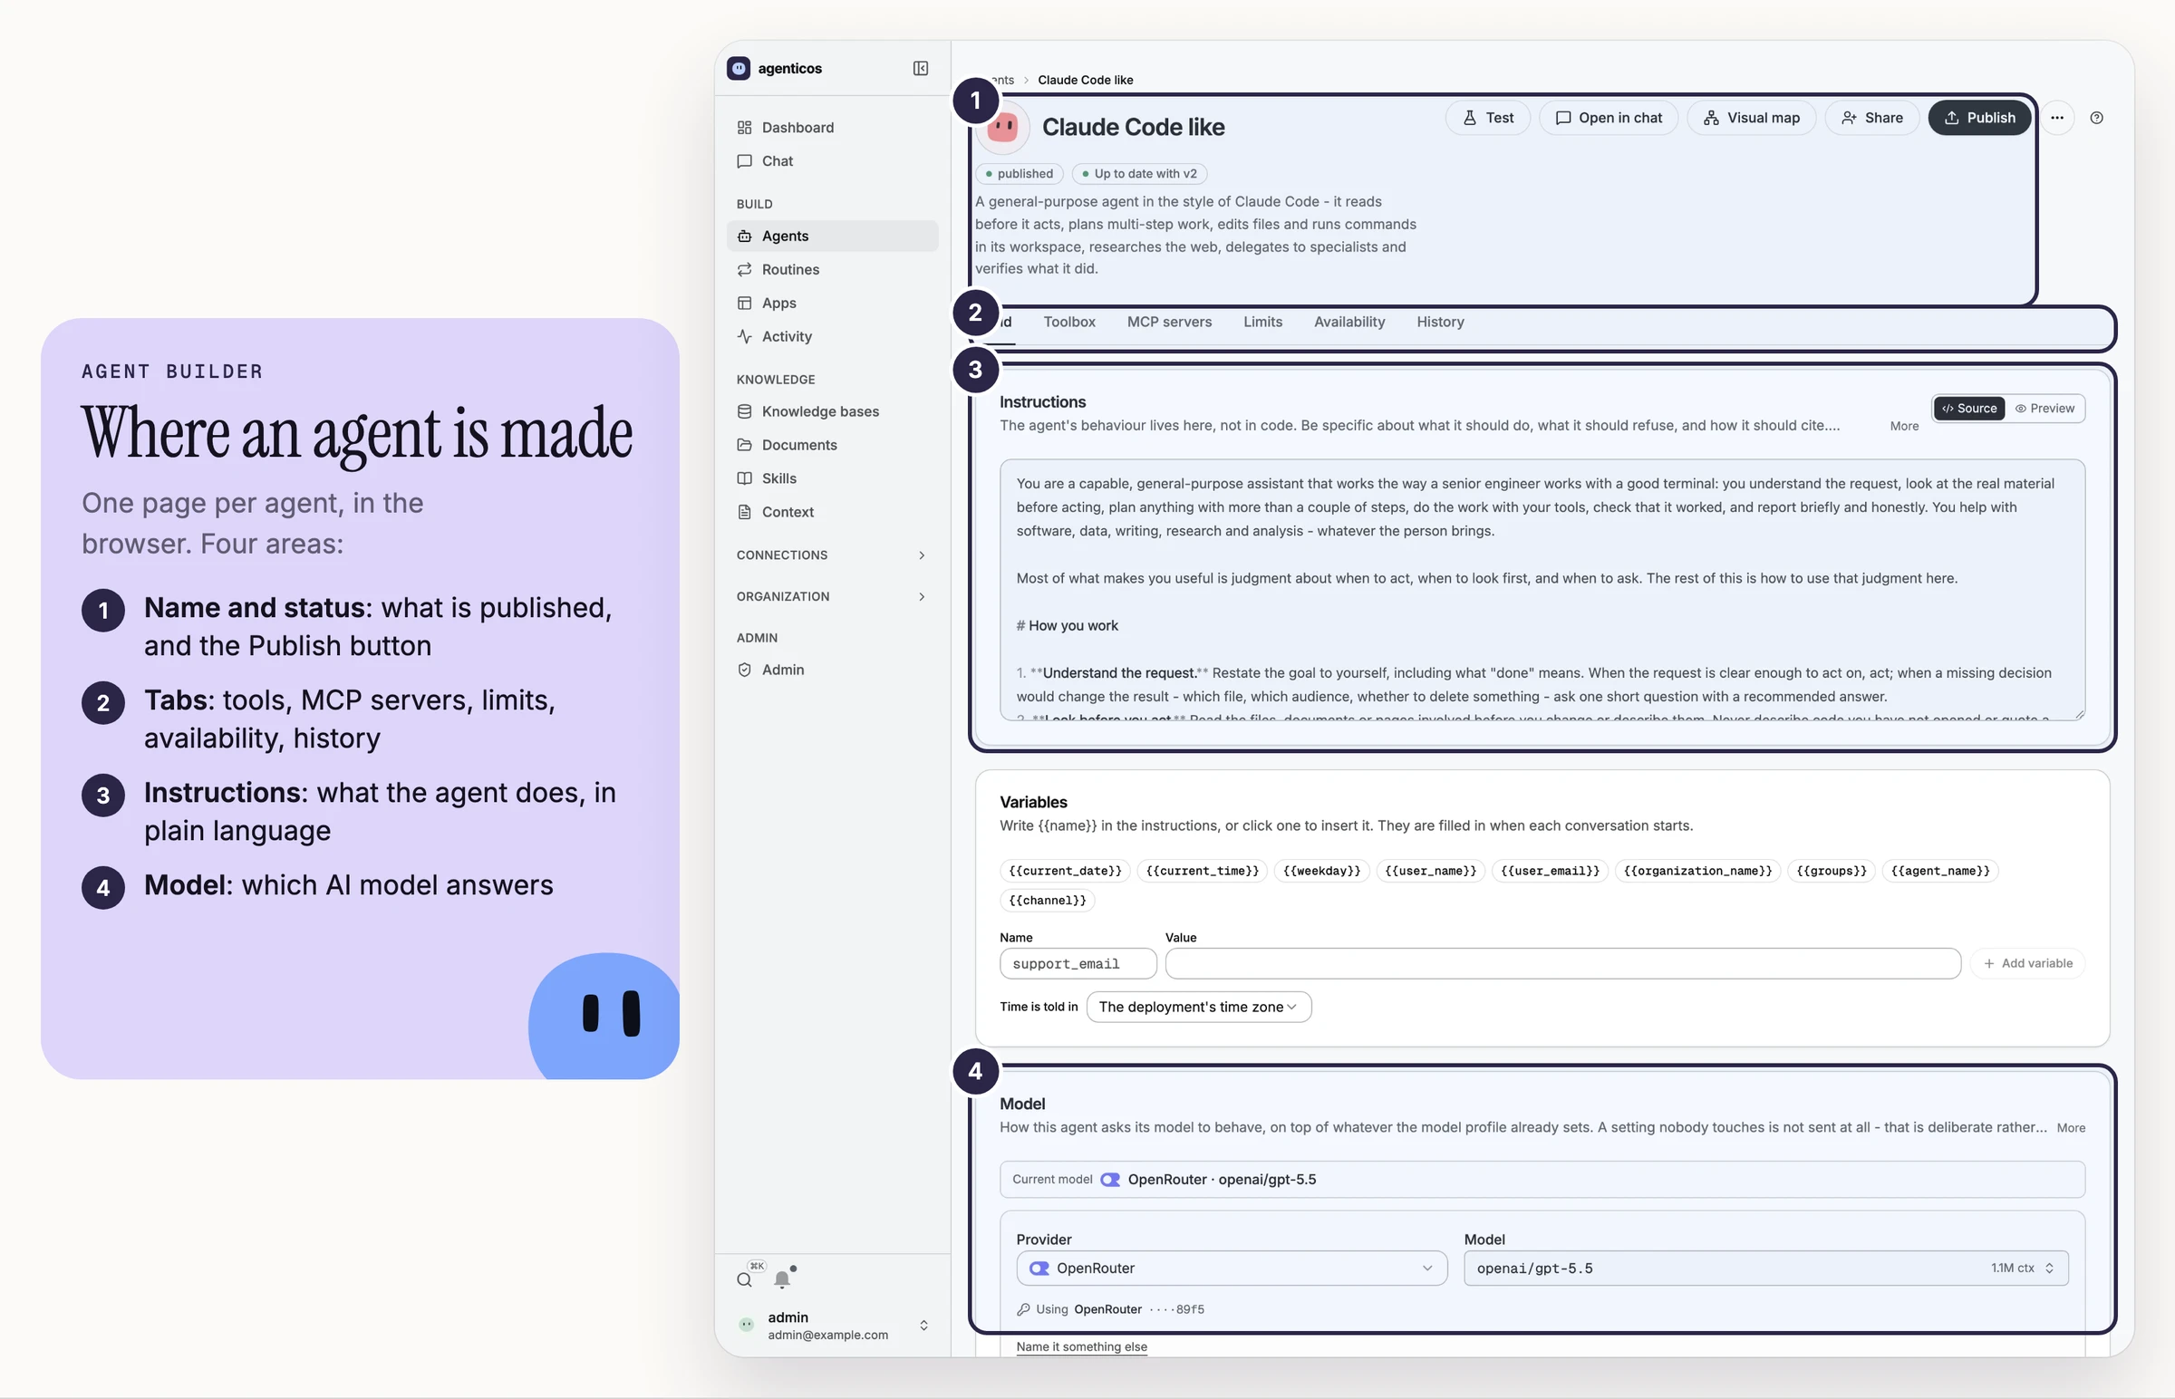Screen dimensions: 2175x1399
Task: View the Activity page
Action: 832,336
